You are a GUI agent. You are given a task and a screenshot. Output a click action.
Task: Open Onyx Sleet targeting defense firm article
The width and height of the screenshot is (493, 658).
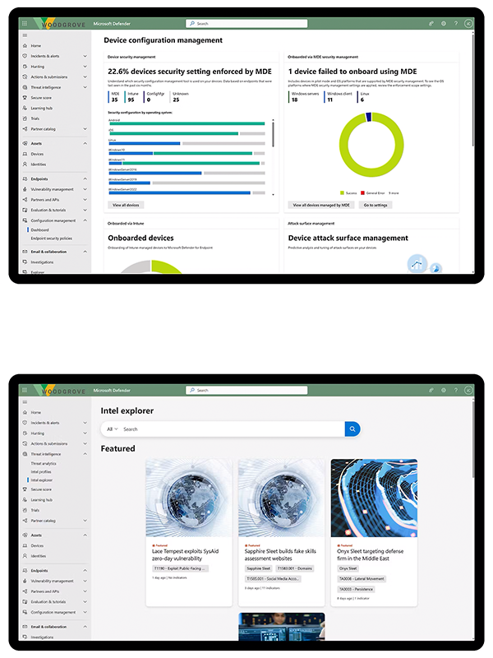[371, 554]
